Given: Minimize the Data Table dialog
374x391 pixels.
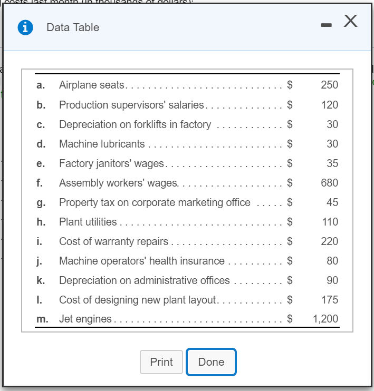Looking at the screenshot, I should pyautogui.click(x=327, y=25).
